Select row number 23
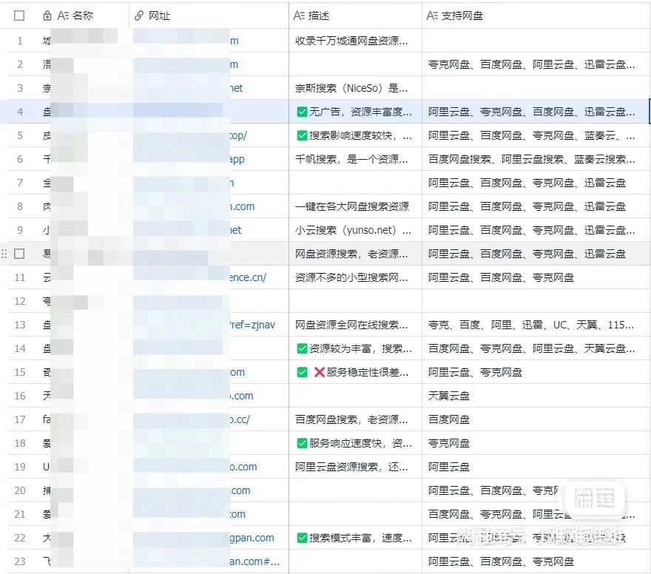Viewport: 651px width, 574px height. pyautogui.click(x=19, y=561)
